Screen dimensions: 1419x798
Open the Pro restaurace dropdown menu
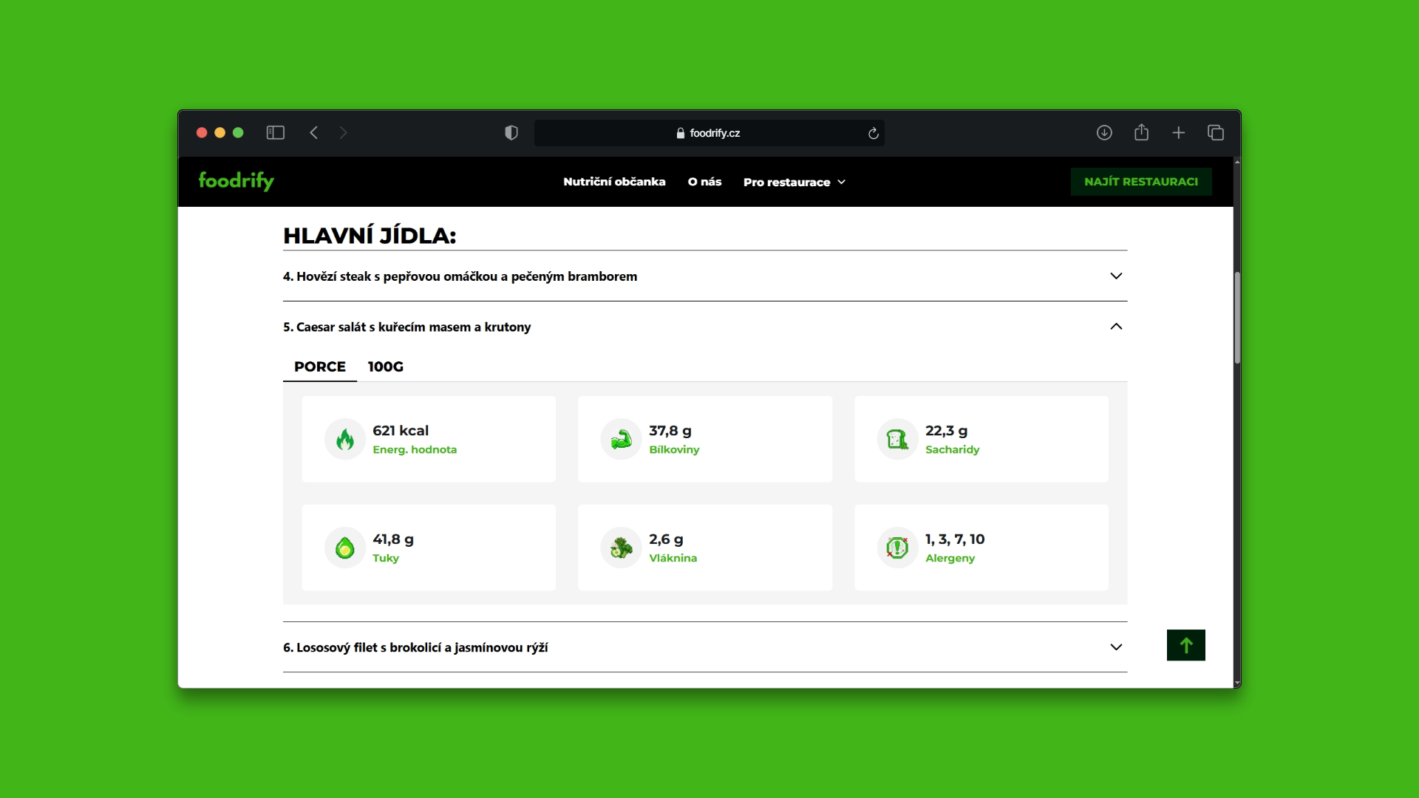tap(794, 183)
